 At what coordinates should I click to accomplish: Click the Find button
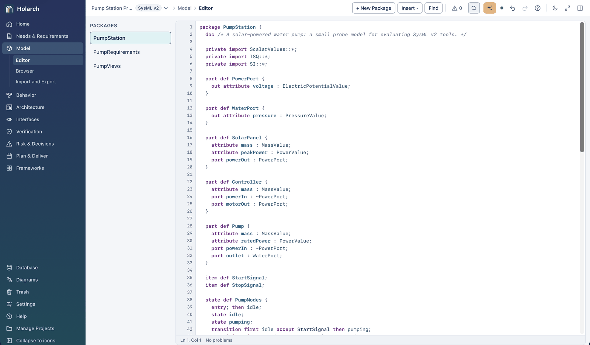click(x=434, y=8)
